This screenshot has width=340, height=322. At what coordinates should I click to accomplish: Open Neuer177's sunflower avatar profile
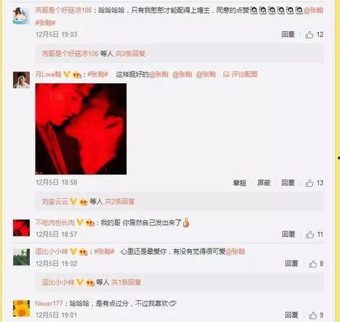[x=21, y=308]
